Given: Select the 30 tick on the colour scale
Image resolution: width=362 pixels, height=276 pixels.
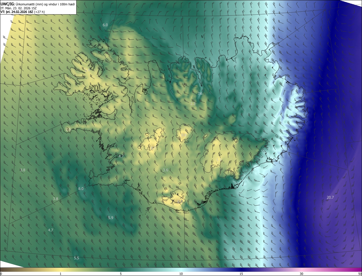Looking at the screenshot, I should tap(301, 274).
